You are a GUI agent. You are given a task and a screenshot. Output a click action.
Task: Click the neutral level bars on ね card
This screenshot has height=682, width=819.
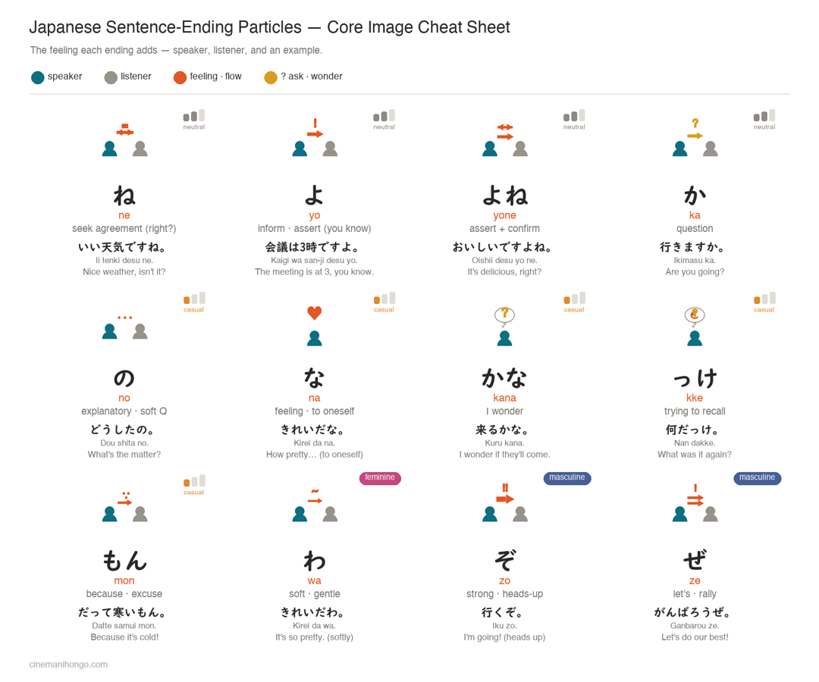[x=194, y=115]
